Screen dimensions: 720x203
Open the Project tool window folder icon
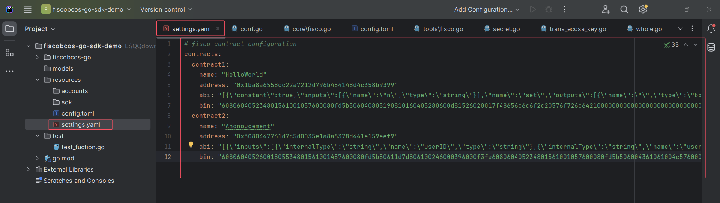(x=10, y=29)
